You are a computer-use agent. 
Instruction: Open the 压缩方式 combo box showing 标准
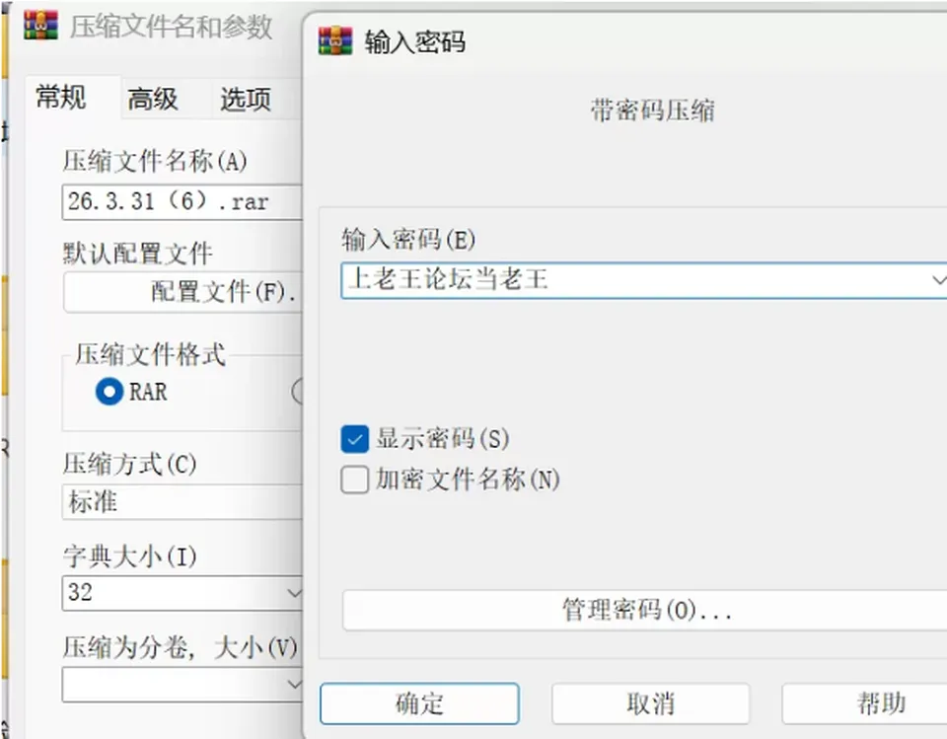pyautogui.click(x=182, y=501)
